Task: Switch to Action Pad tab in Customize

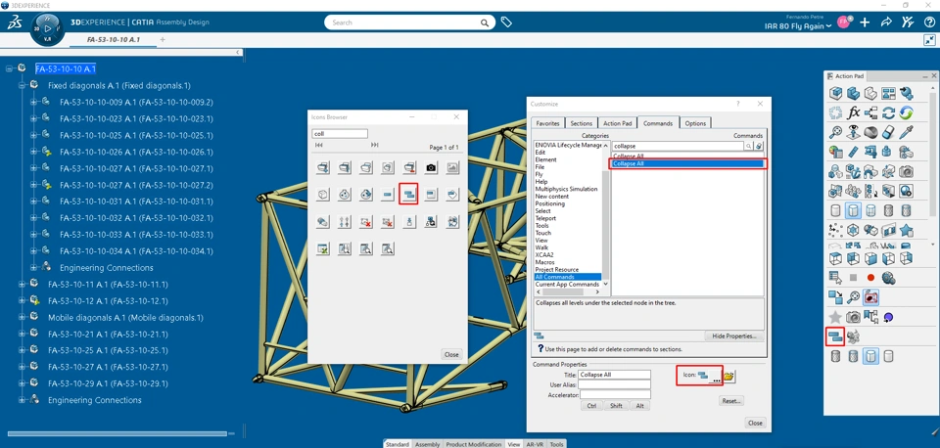Action: coord(618,123)
